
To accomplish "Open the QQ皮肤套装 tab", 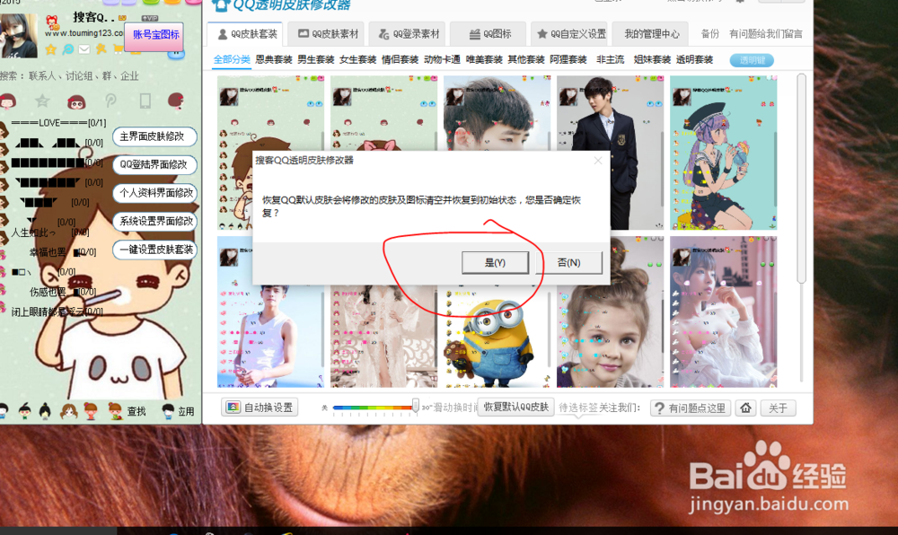I will point(247,34).
